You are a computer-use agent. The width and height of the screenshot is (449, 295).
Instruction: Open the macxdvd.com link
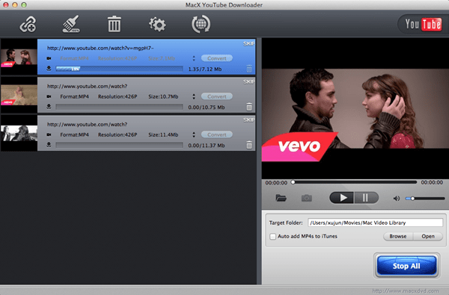click(405, 291)
